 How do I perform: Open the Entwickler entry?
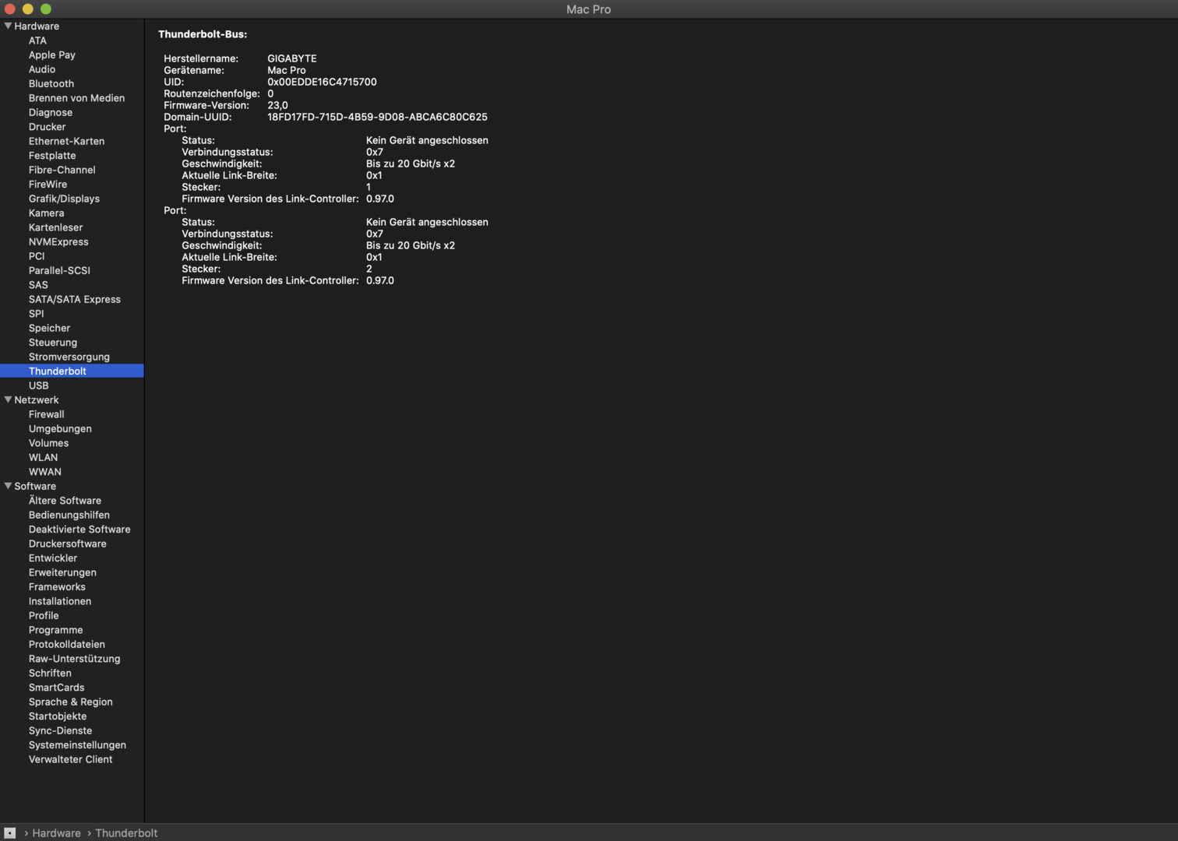[53, 558]
